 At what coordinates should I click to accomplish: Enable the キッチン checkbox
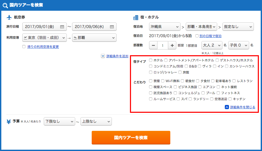click(x=230, y=99)
